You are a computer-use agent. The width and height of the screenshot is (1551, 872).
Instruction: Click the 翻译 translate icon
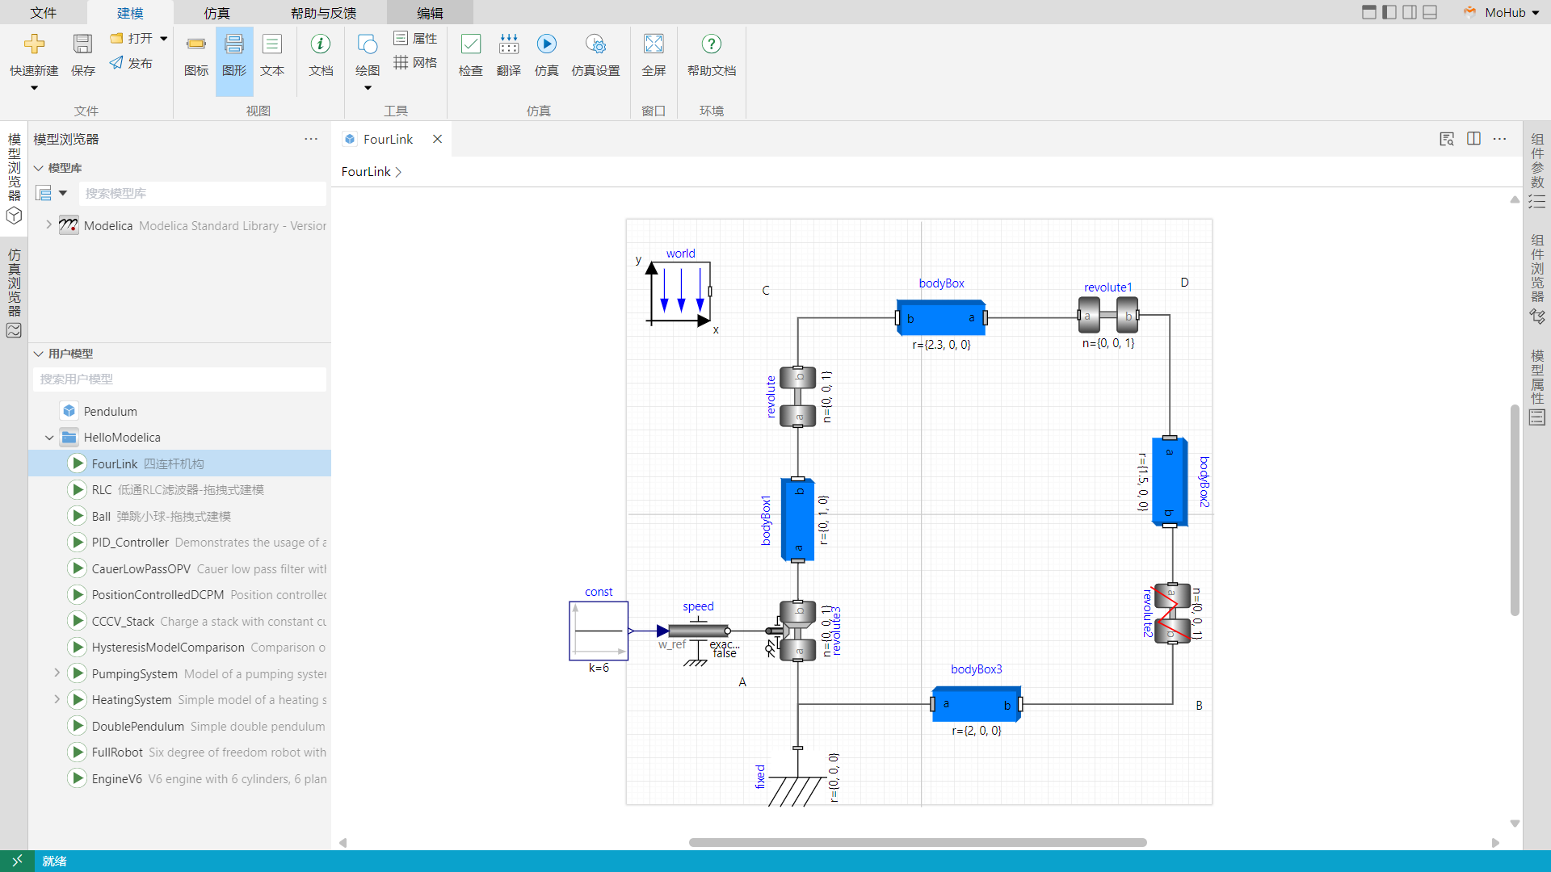[509, 44]
